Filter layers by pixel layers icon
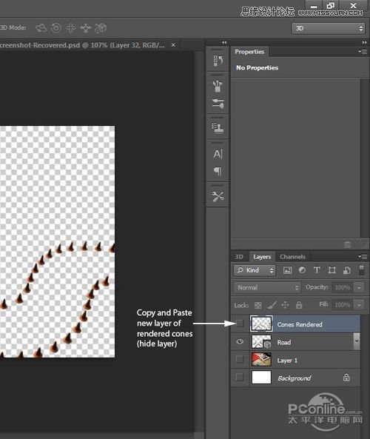The height and width of the screenshot is (439, 370). (x=287, y=270)
